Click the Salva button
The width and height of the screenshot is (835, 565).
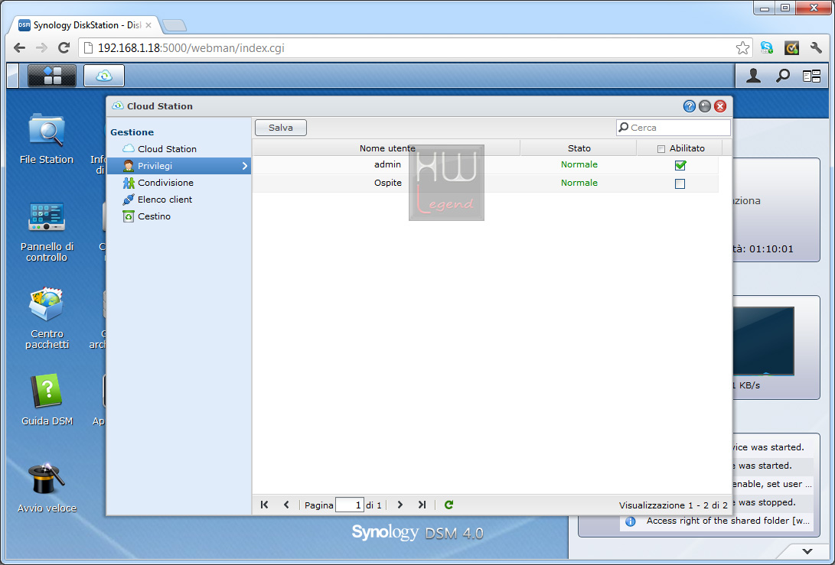(x=281, y=128)
